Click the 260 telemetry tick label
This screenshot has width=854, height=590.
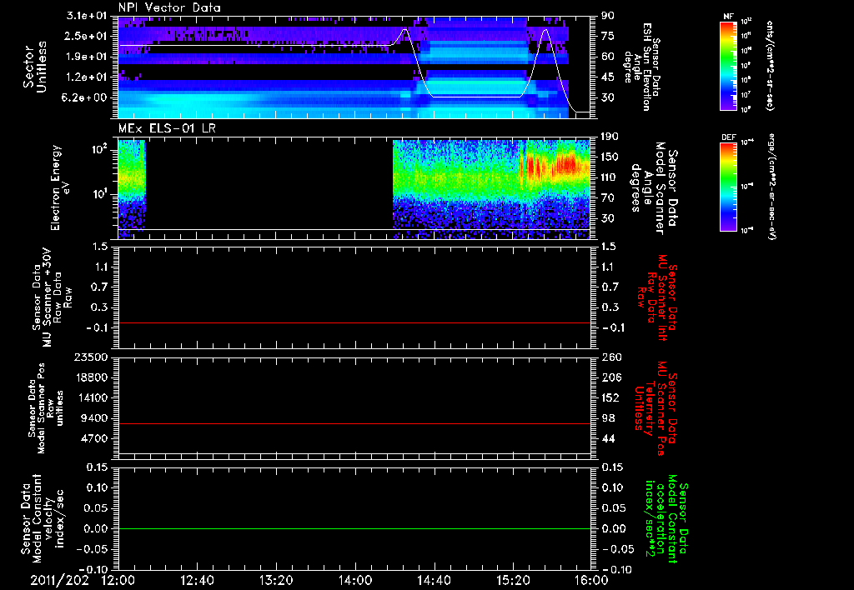[610, 357]
